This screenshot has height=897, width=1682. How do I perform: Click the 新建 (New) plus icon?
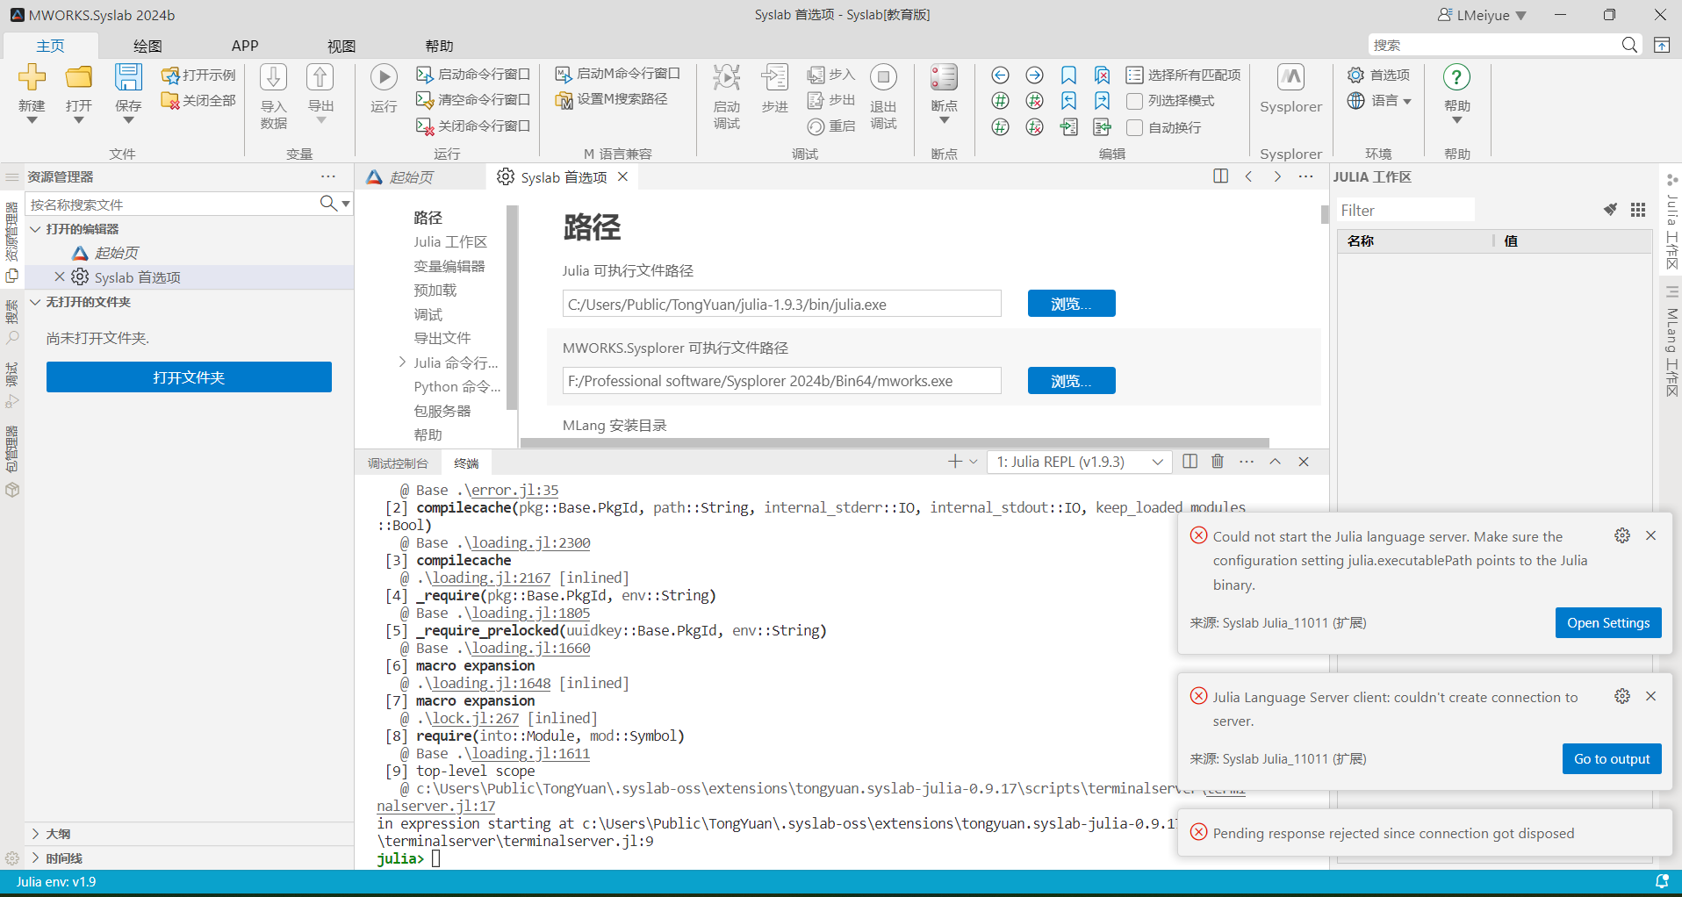tap(32, 77)
